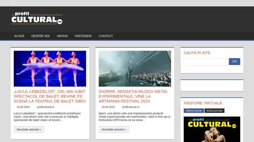Focus the site search input field
254x142 pixels.
tap(206, 62)
